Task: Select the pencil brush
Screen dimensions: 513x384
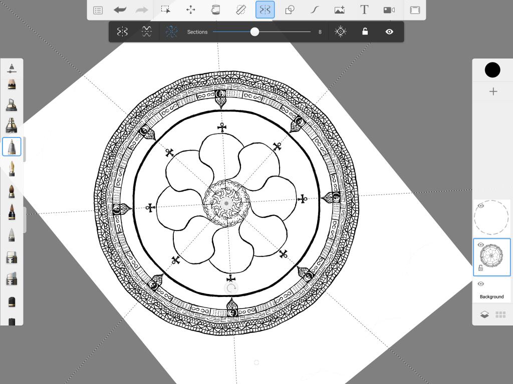Action: (x=12, y=84)
